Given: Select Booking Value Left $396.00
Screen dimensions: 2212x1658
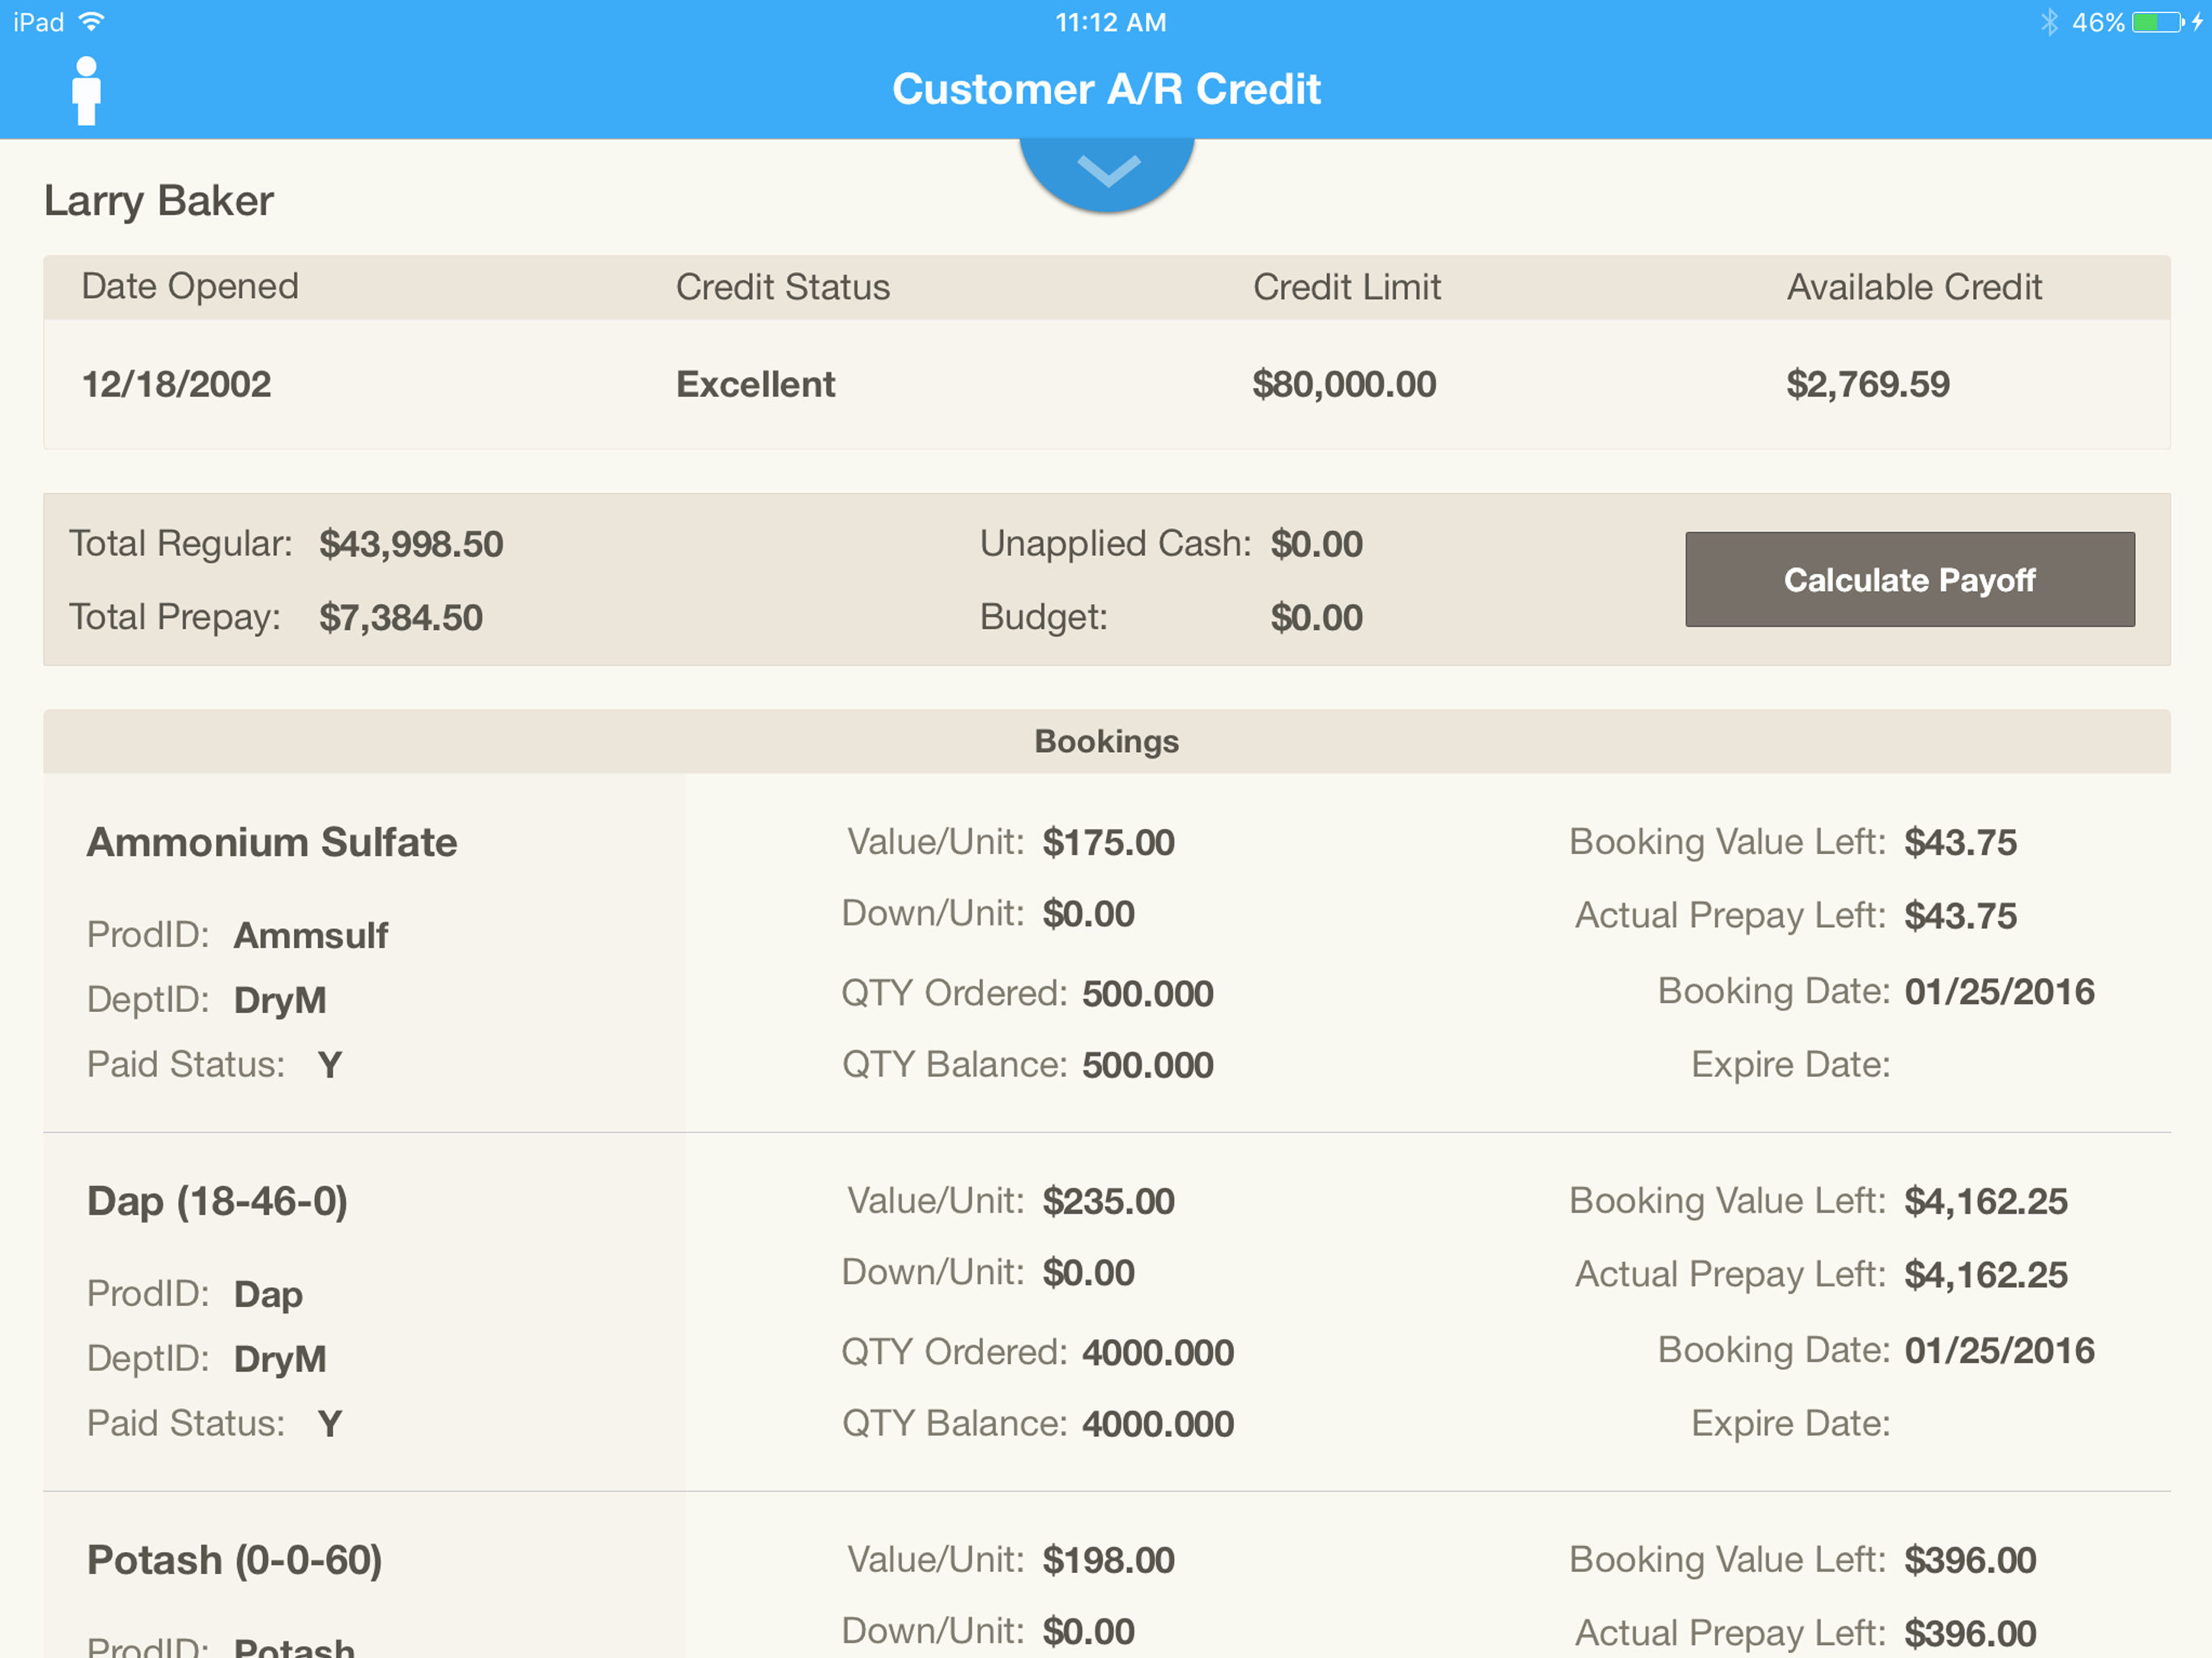Looking at the screenshot, I should [x=1970, y=1561].
